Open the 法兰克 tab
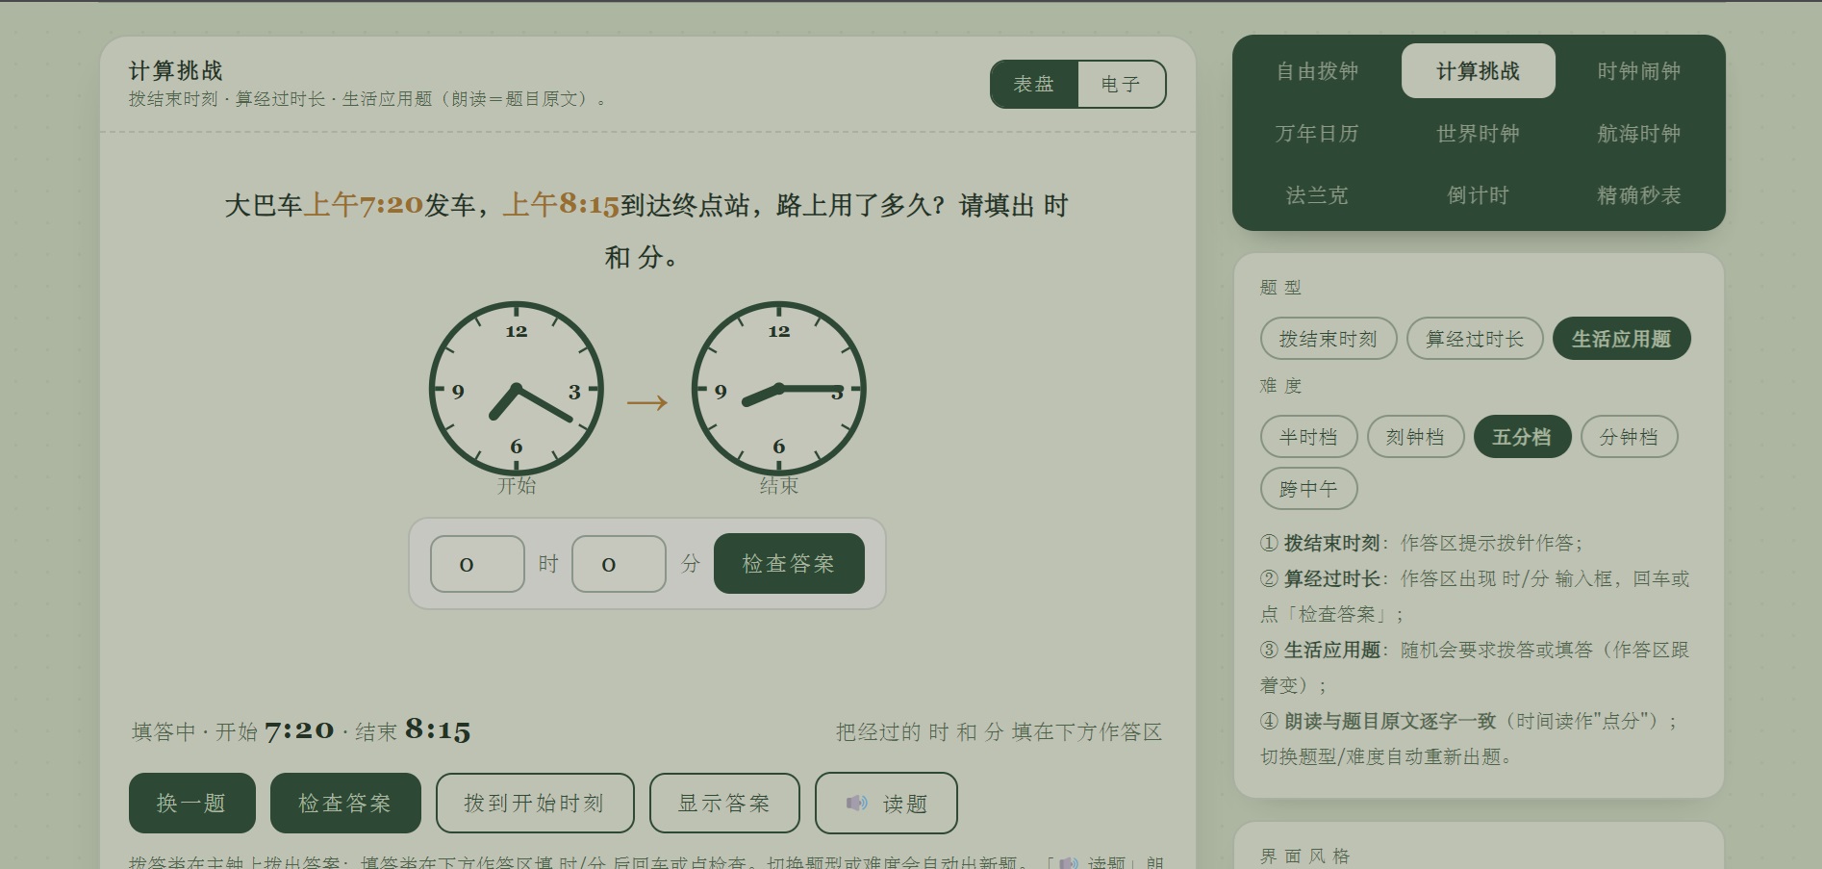Image resolution: width=1822 pixels, height=869 pixels. click(1317, 195)
